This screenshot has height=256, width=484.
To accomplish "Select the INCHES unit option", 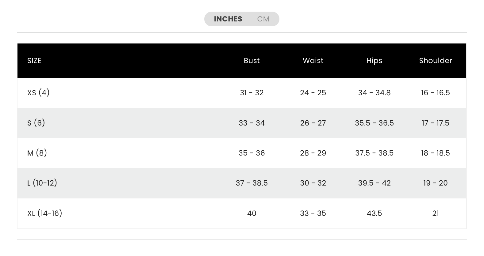I will [x=228, y=19].
